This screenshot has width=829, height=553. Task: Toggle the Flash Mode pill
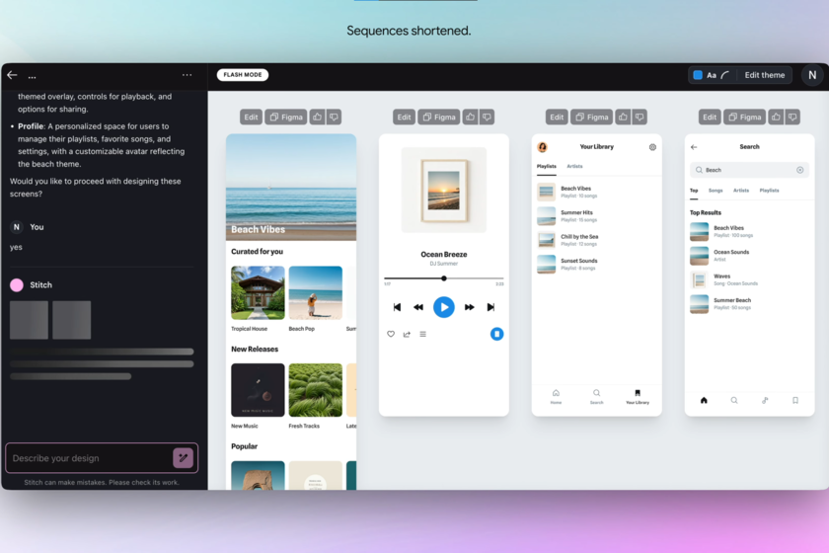[243, 75]
